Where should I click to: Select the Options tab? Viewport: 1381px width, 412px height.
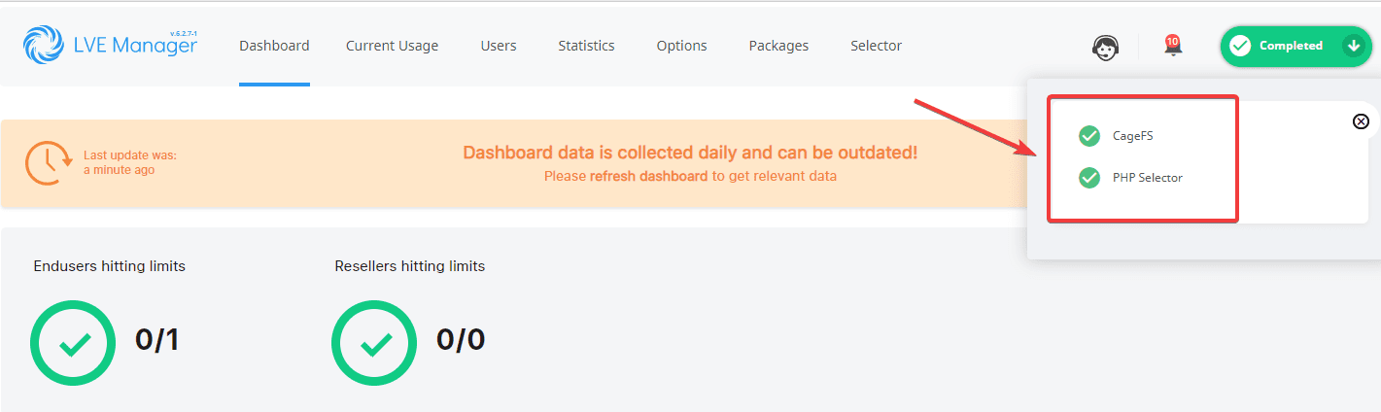pyautogui.click(x=681, y=46)
